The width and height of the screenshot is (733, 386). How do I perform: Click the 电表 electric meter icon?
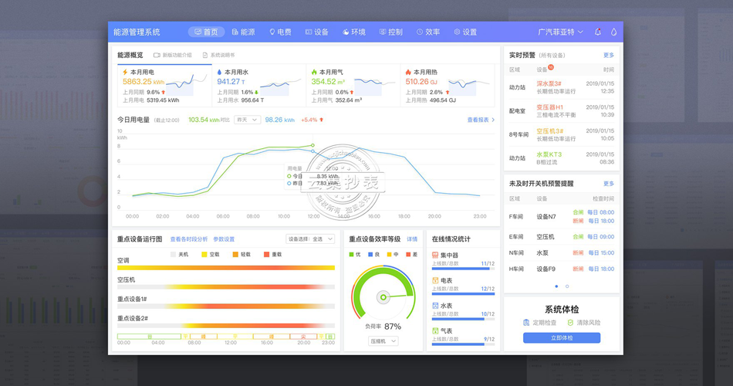point(435,280)
